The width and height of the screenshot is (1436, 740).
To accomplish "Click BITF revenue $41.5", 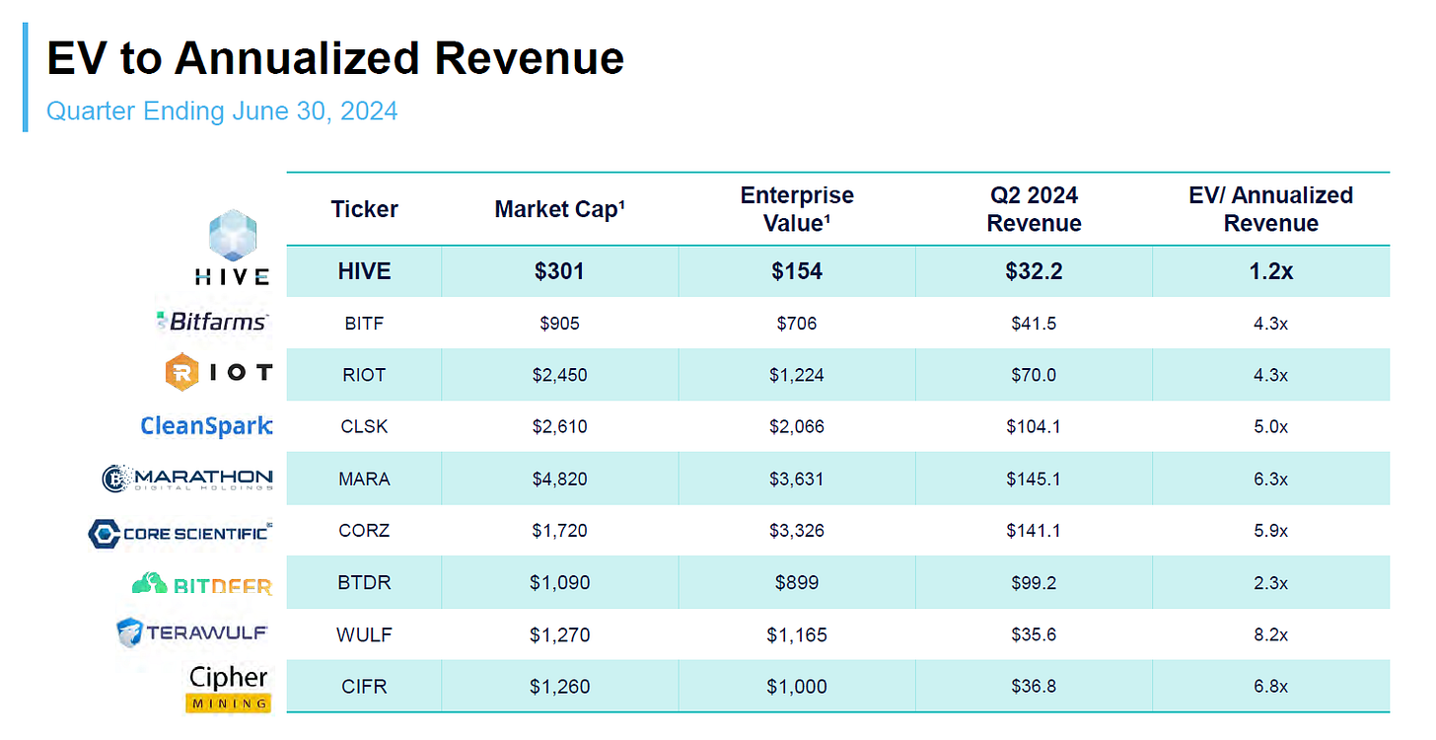I will (1034, 323).
